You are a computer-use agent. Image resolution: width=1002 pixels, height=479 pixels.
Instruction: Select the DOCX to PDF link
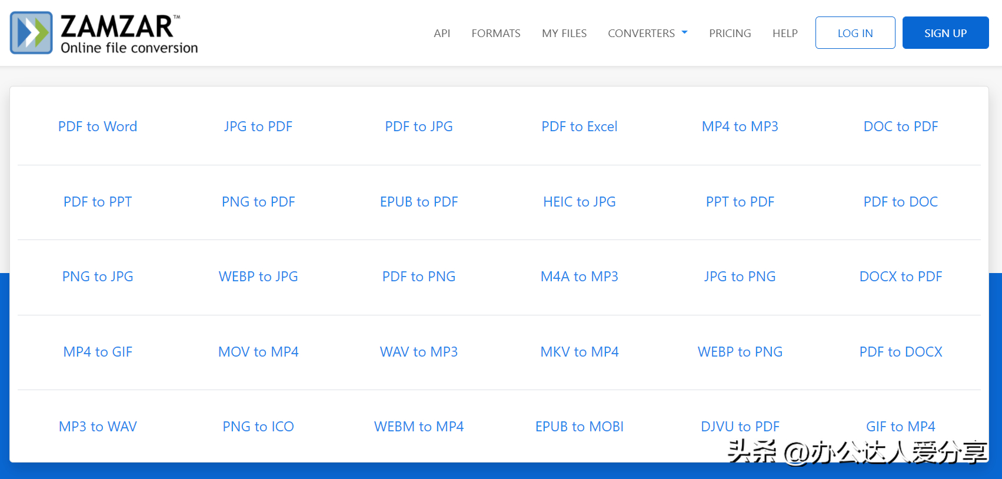901,277
